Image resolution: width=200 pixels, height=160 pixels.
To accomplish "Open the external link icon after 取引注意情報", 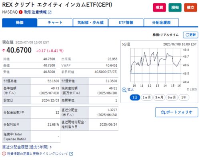I will (x=50, y=12).
